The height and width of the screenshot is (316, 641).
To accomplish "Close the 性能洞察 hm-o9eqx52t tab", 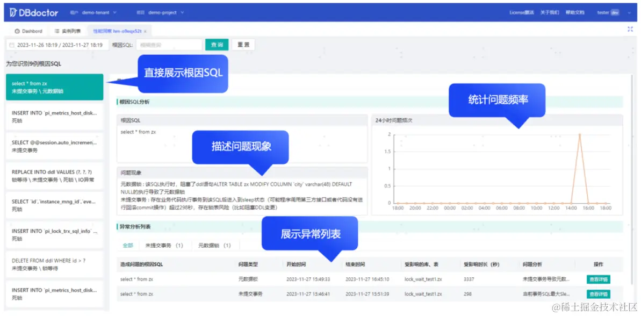I will coord(145,31).
